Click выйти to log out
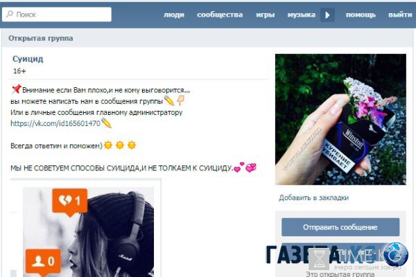416x277 pixels. pos(400,15)
